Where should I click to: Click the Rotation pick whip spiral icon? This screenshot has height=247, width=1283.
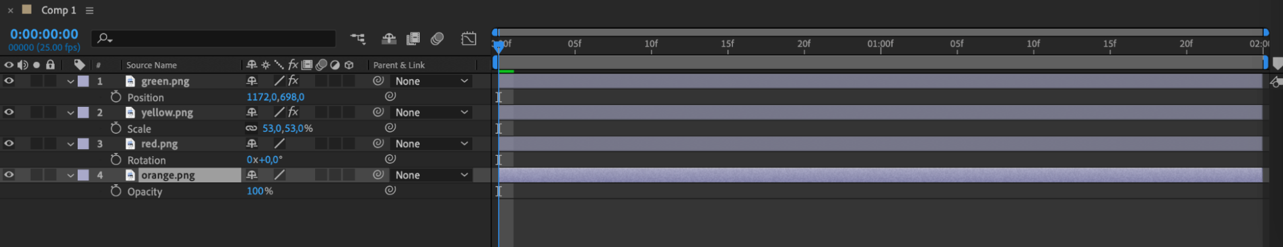[390, 159]
